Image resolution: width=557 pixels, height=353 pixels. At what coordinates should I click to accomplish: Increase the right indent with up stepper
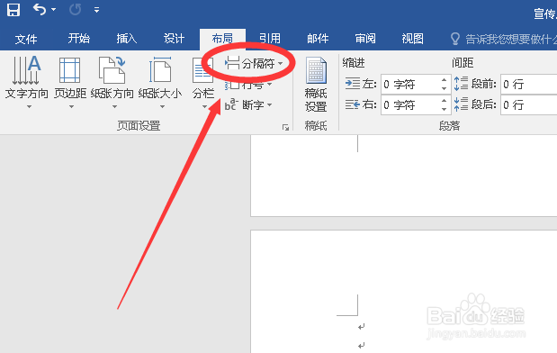tap(444, 100)
